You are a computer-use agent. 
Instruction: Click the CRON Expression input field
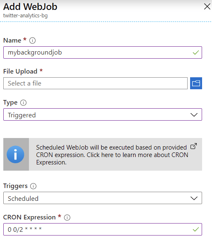[102, 229]
